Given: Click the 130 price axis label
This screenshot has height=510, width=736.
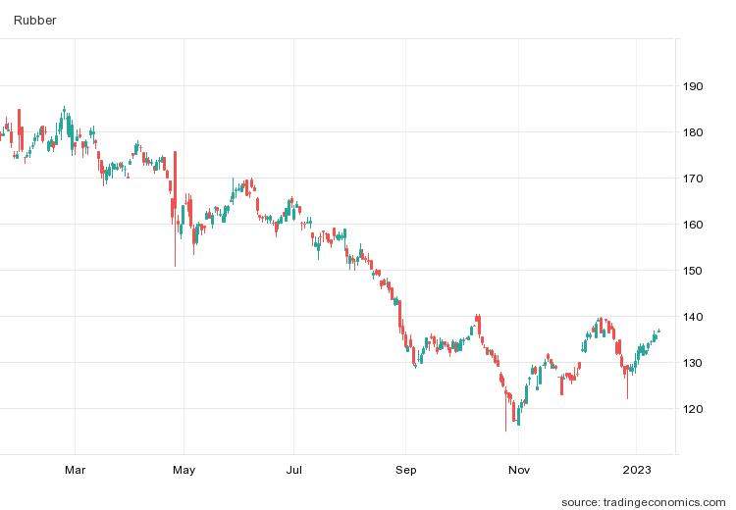Looking at the screenshot, I should point(694,363).
